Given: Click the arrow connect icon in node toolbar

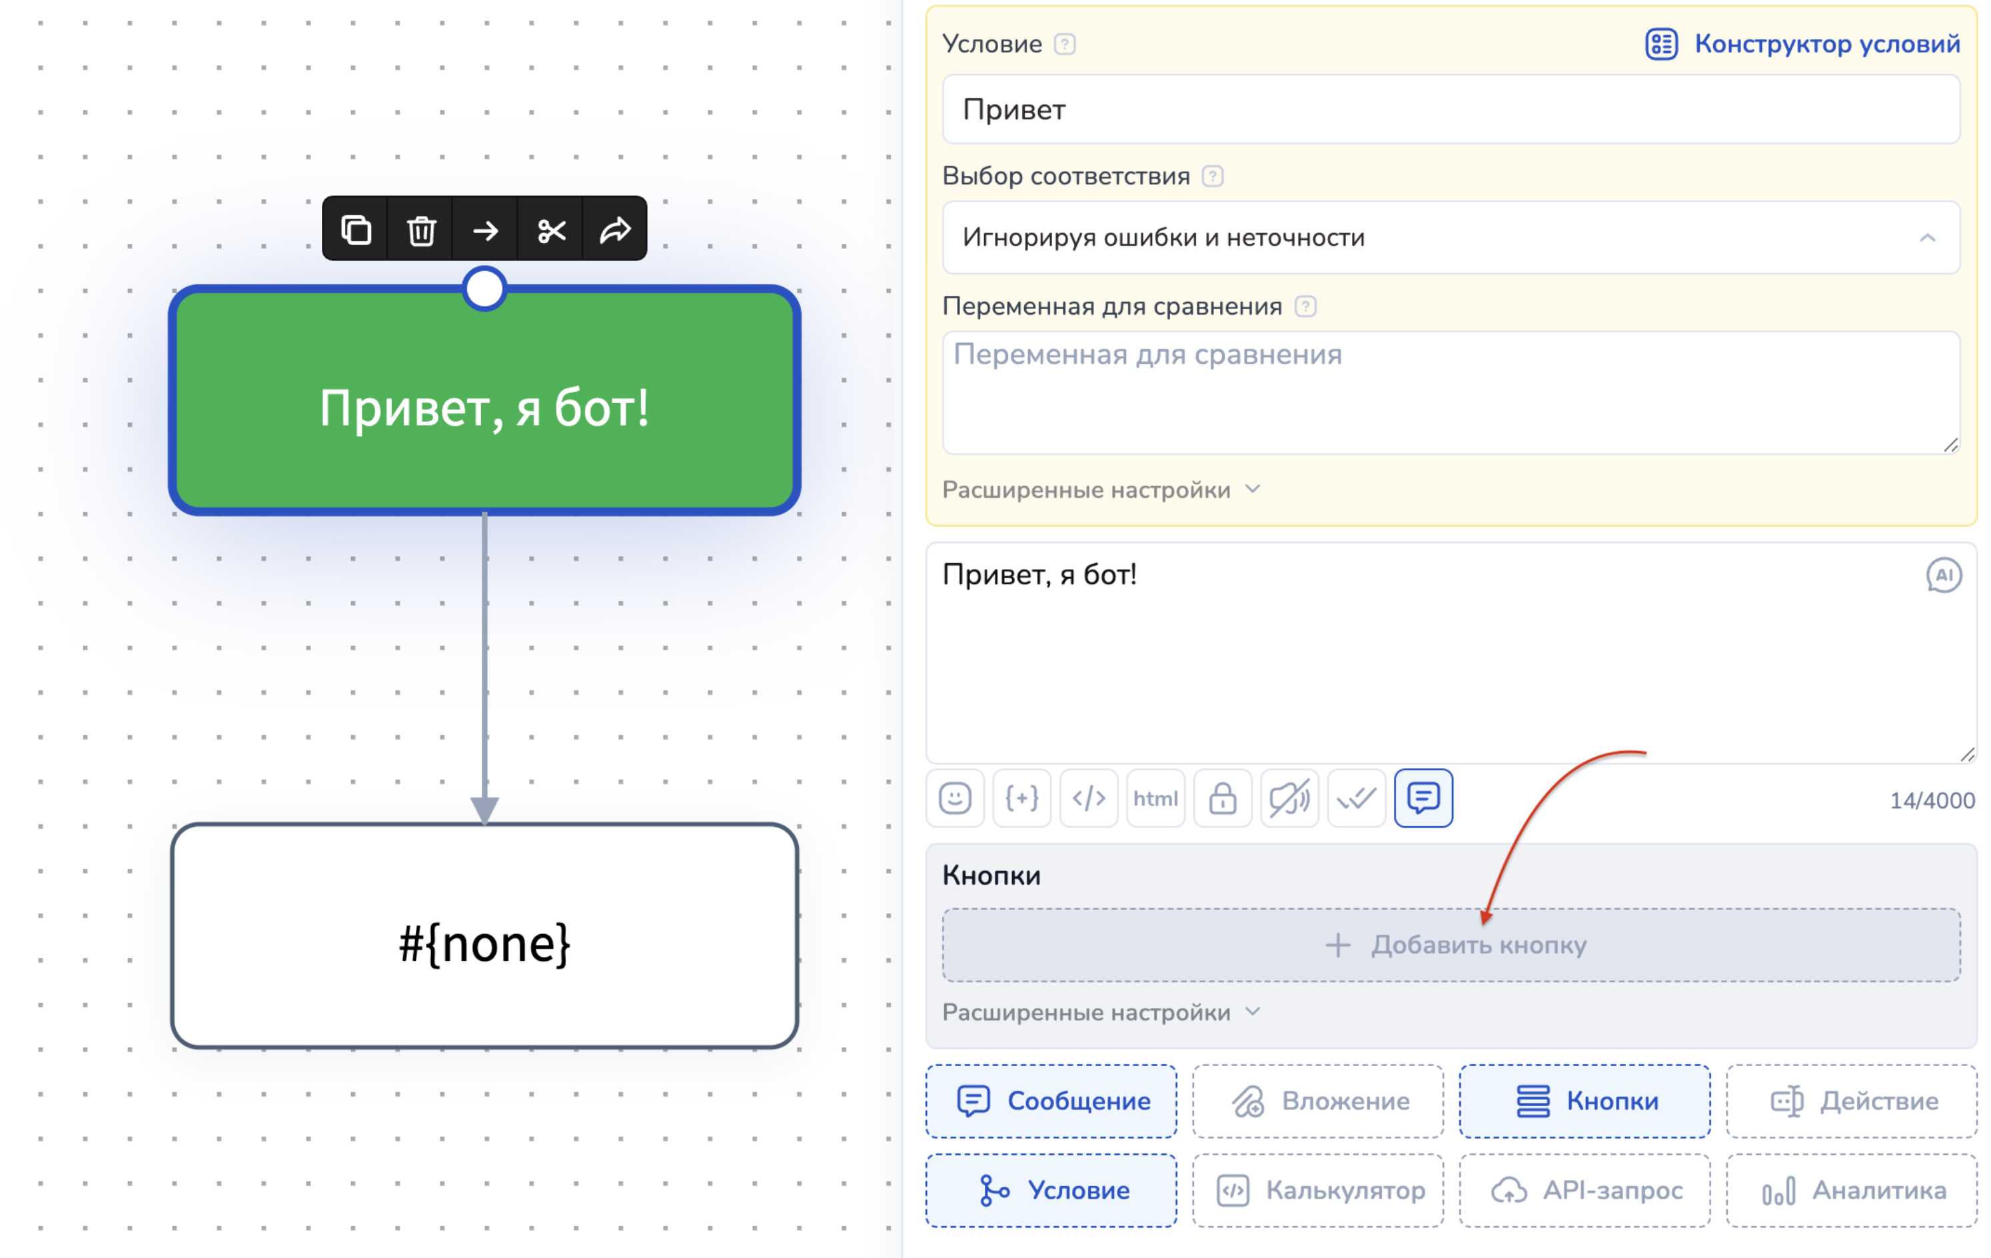Looking at the screenshot, I should [x=485, y=230].
